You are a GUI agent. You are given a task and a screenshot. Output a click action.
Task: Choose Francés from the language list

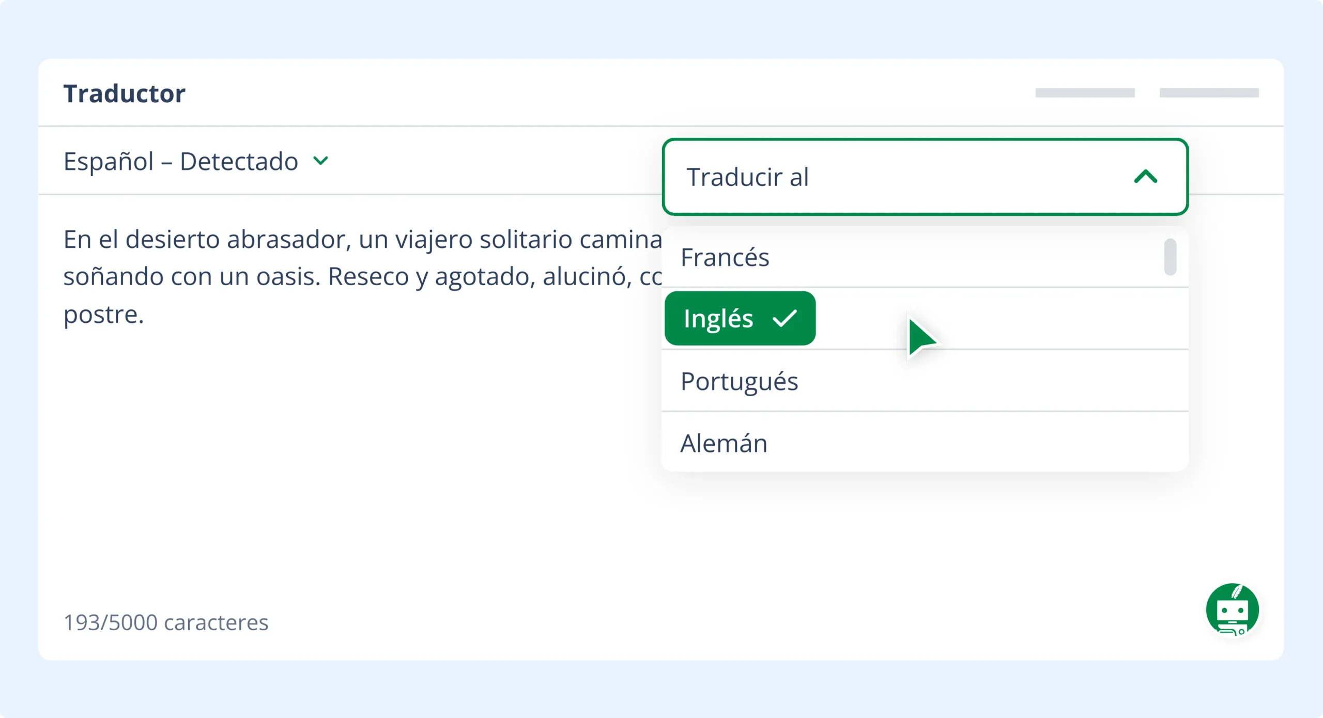pyautogui.click(x=725, y=257)
